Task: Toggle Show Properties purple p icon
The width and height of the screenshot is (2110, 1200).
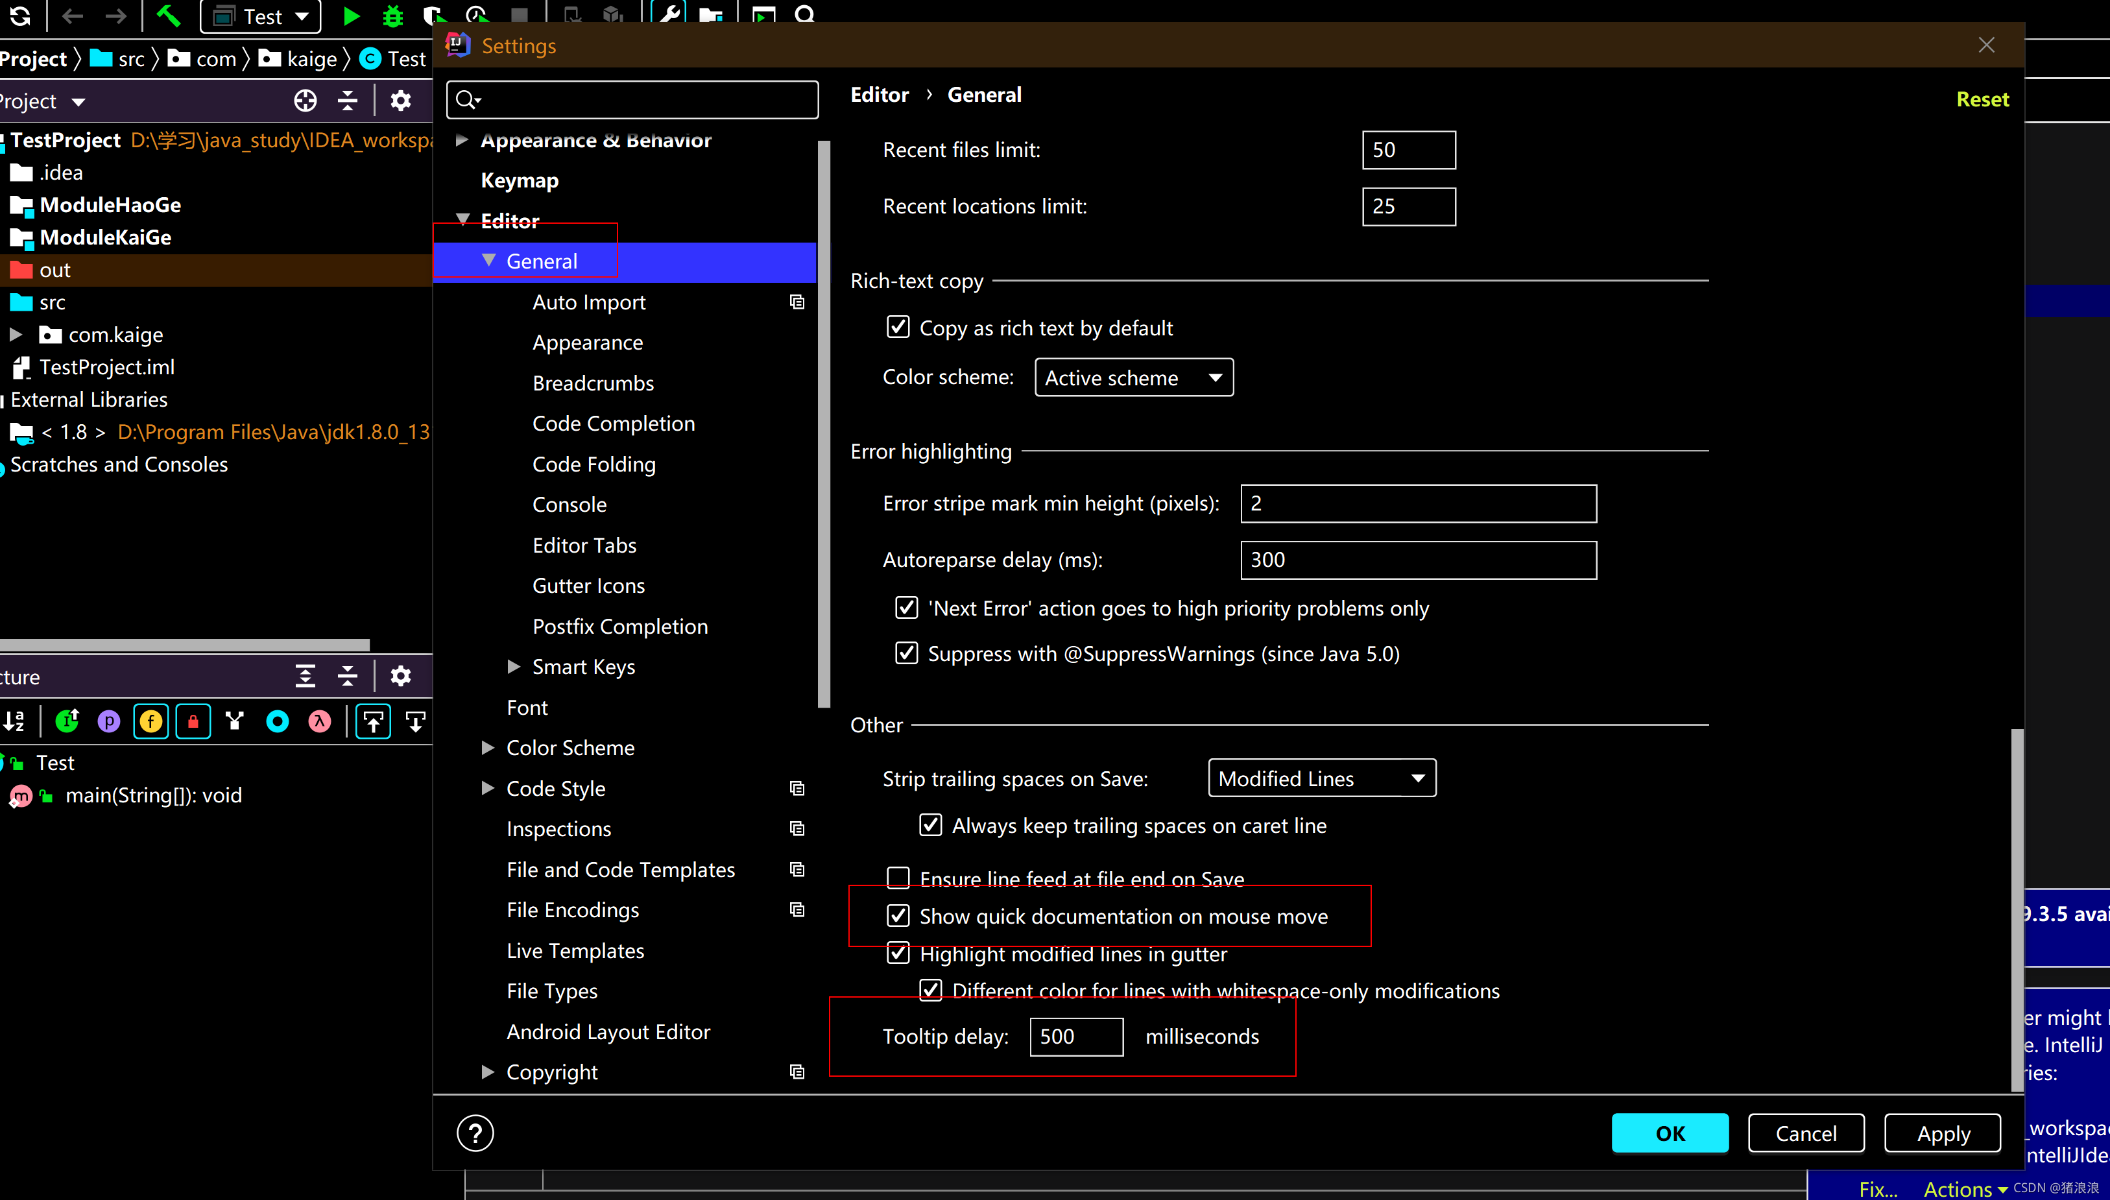Action: point(109,721)
